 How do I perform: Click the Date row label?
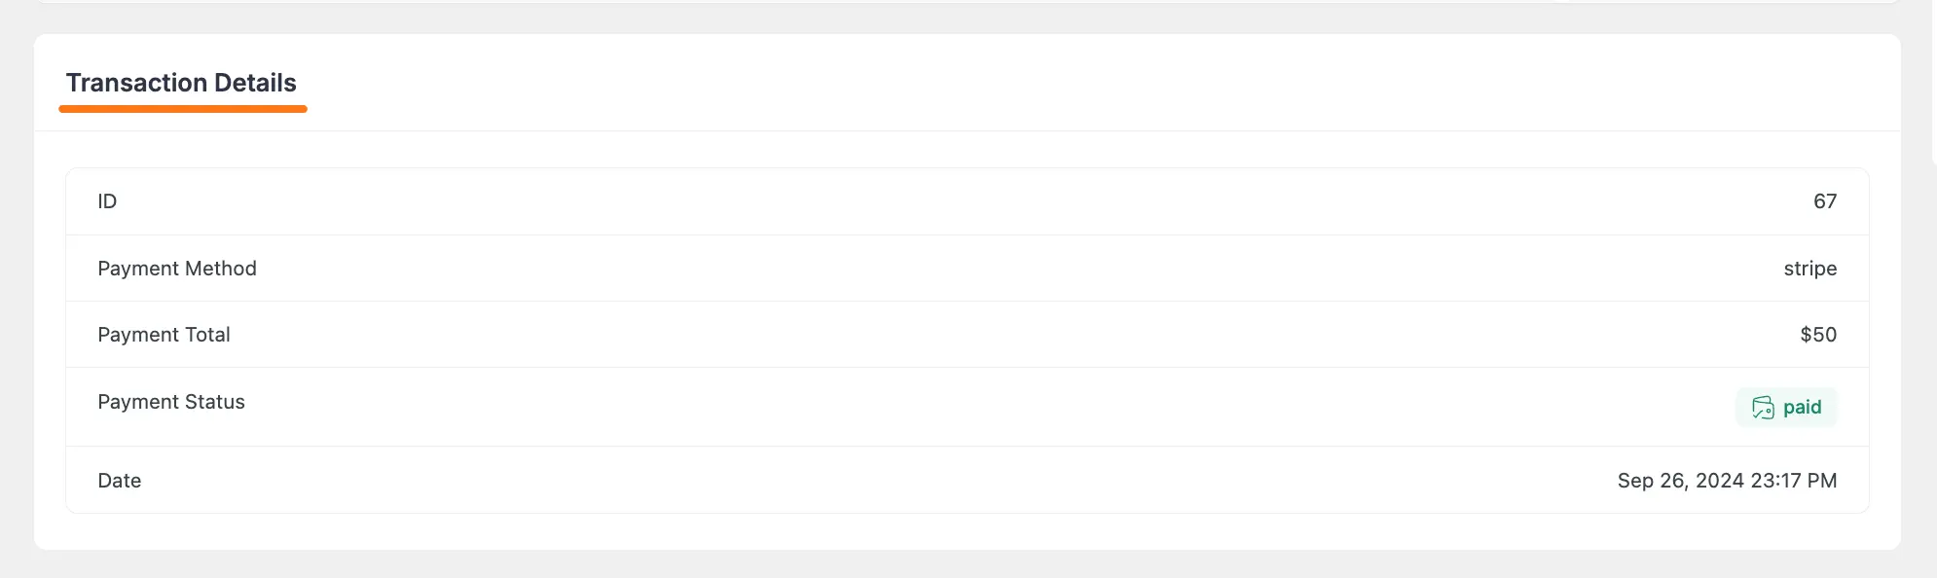(x=119, y=480)
